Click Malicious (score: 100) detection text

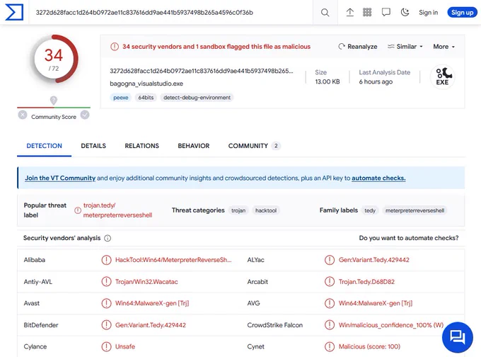click(x=369, y=346)
